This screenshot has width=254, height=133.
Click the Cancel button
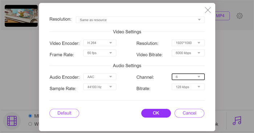[189, 113]
